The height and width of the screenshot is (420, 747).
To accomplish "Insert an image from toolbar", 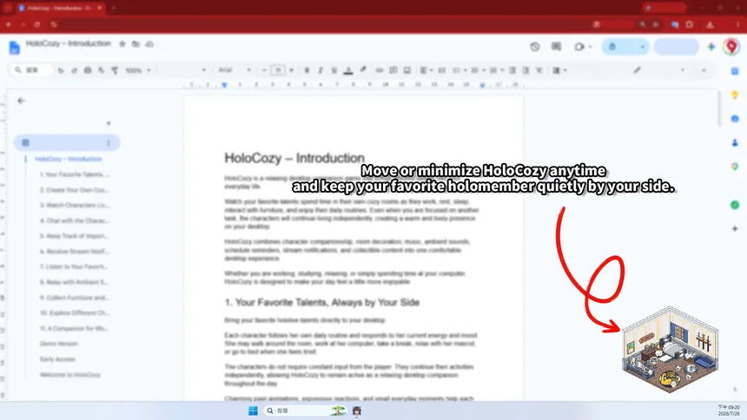I will (x=407, y=70).
